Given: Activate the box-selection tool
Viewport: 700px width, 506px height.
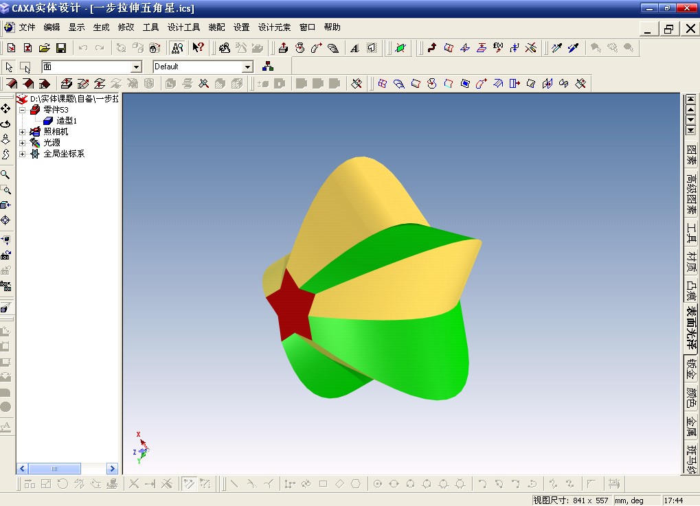Looking at the screenshot, I should tap(25, 67).
